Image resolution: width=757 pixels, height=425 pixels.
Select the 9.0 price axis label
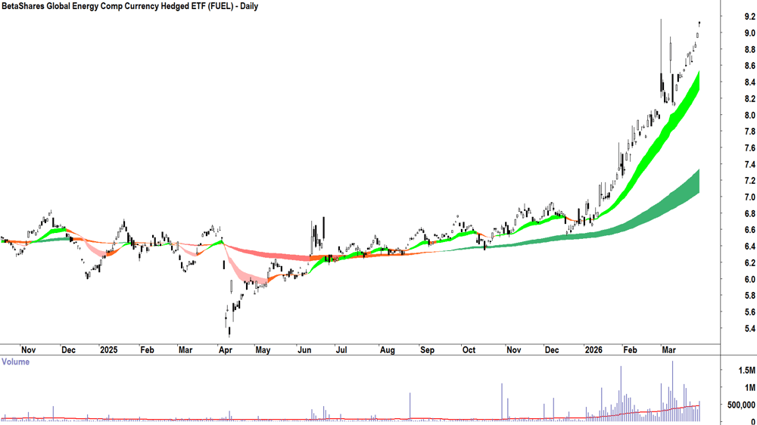(749, 33)
